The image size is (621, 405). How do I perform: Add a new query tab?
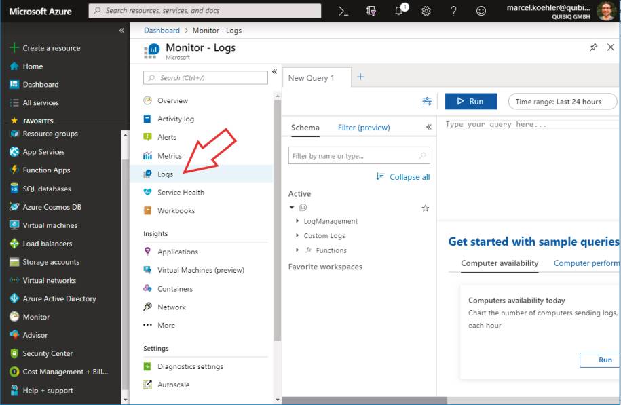pyautogui.click(x=360, y=77)
